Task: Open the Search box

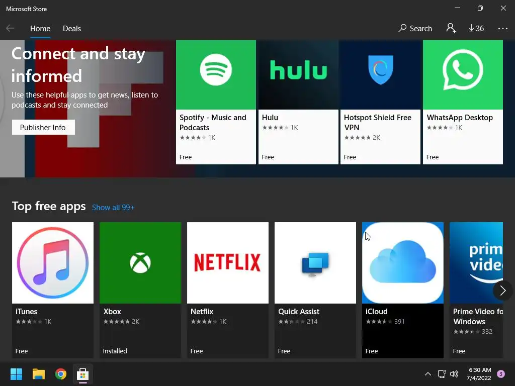Action: [415, 28]
